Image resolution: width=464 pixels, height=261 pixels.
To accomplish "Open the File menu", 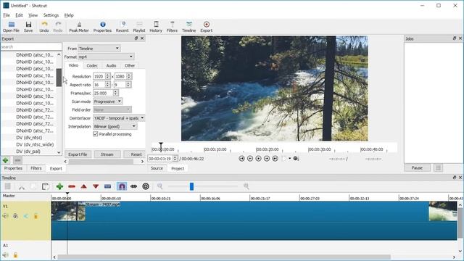I will pos(7,15).
